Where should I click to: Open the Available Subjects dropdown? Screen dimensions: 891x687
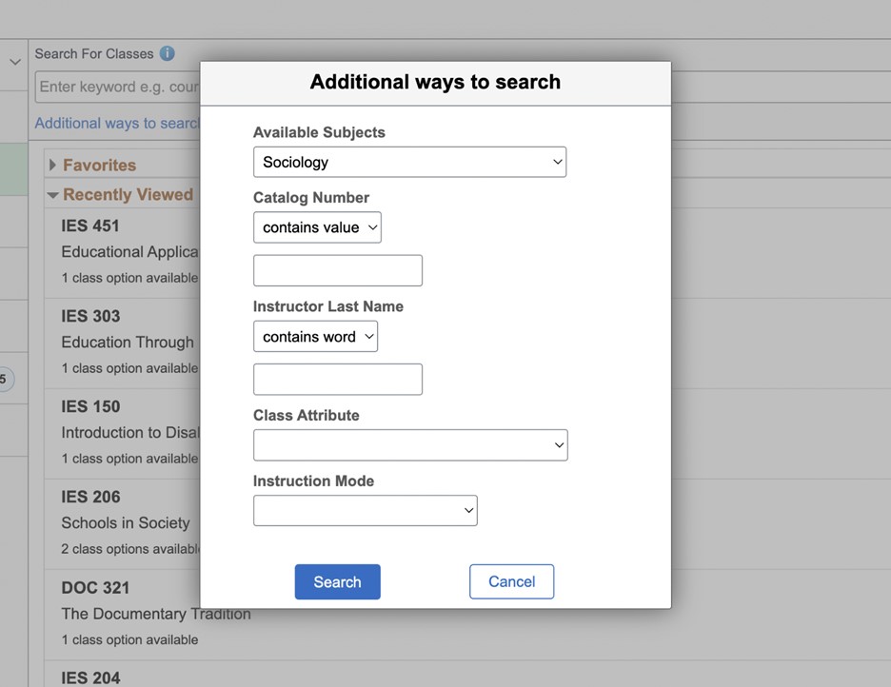(409, 162)
